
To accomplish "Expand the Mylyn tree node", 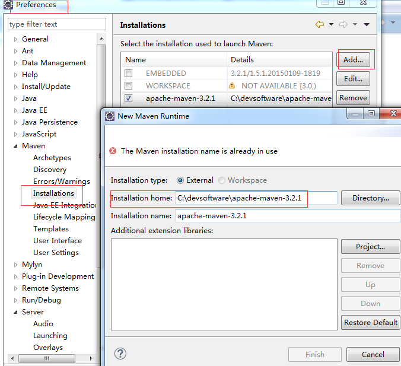I will click(x=15, y=265).
